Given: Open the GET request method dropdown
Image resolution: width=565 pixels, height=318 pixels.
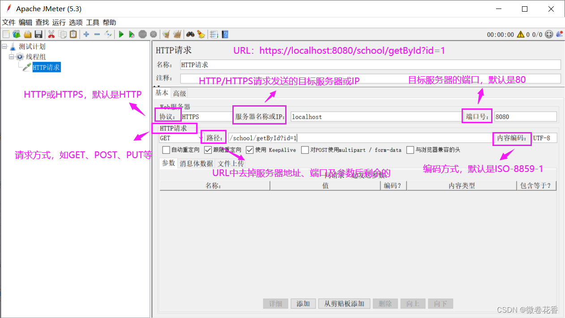Looking at the screenshot, I should pyautogui.click(x=182, y=138).
